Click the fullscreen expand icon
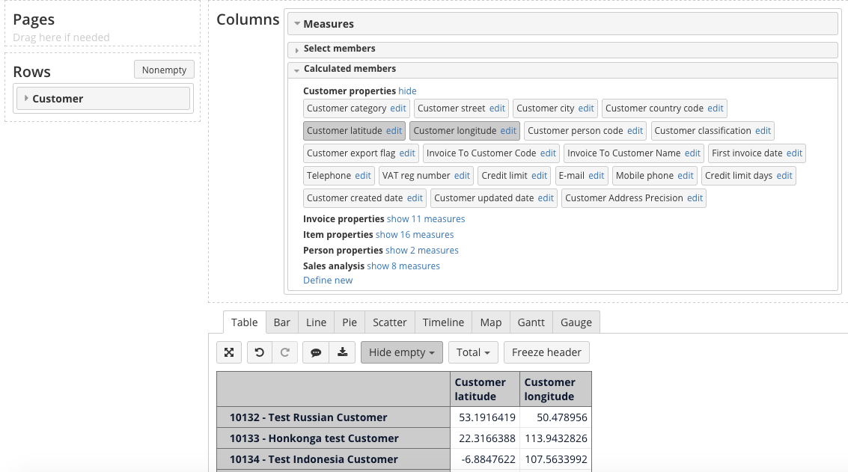This screenshot has height=472, width=848. 229,352
